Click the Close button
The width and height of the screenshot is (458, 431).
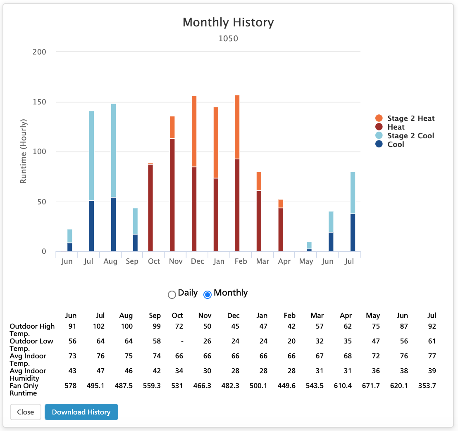[26, 412]
